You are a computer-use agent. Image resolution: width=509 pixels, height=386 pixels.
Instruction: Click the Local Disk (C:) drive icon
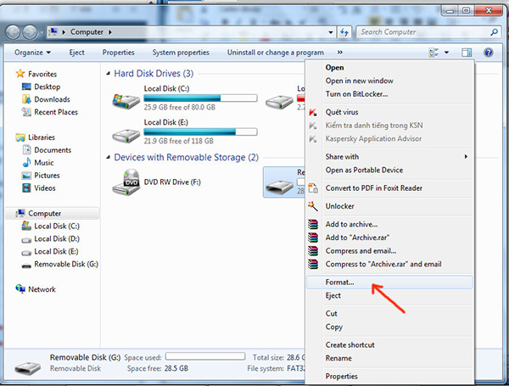[x=127, y=101]
